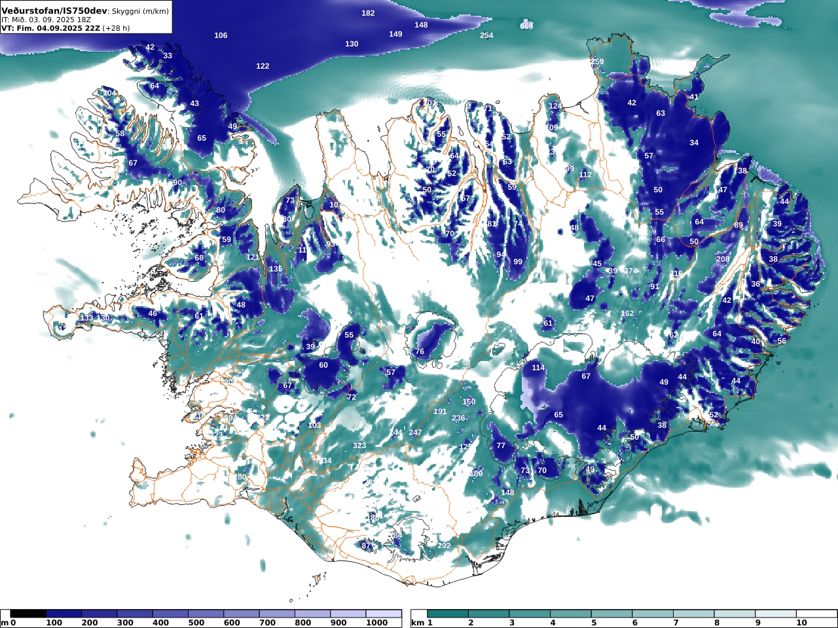This screenshot has width=838, height=628.
Task: Select the '94' visibility value
Action: pyautogui.click(x=500, y=254)
